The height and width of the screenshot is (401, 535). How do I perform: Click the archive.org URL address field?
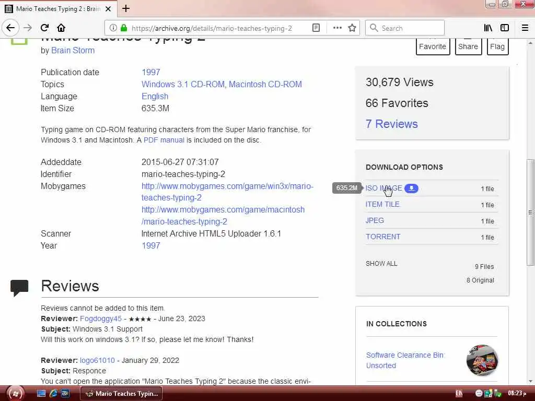coord(212,28)
